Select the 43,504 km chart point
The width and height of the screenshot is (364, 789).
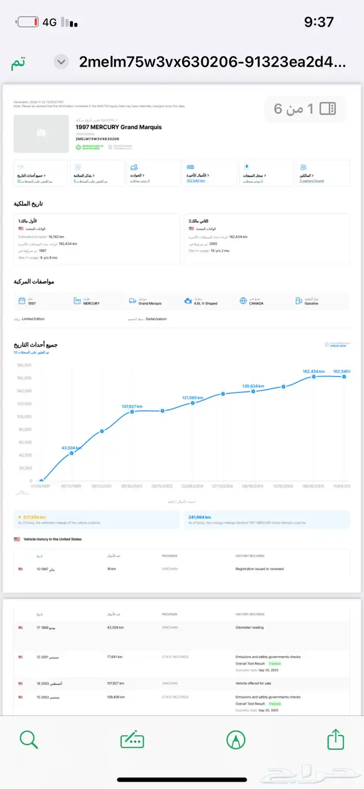(x=72, y=453)
